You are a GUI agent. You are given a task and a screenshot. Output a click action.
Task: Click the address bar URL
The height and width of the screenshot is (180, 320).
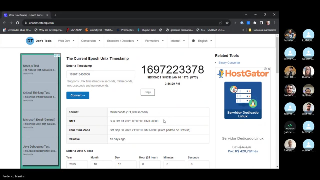point(41,23)
